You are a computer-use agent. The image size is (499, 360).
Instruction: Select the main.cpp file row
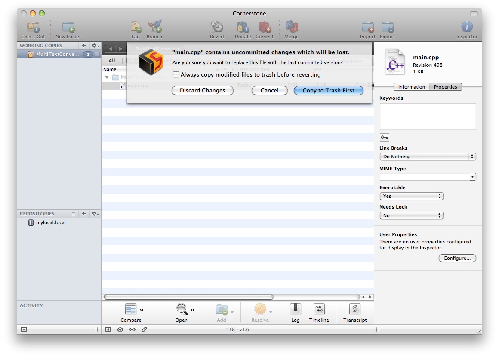click(237, 86)
